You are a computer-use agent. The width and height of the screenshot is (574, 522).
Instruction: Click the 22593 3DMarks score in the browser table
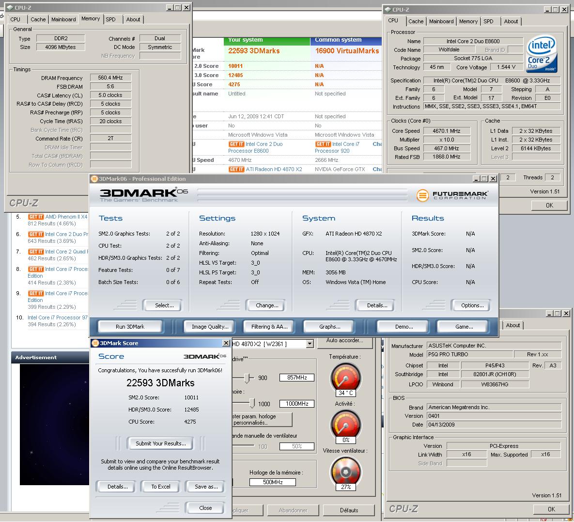coord(254,51)
